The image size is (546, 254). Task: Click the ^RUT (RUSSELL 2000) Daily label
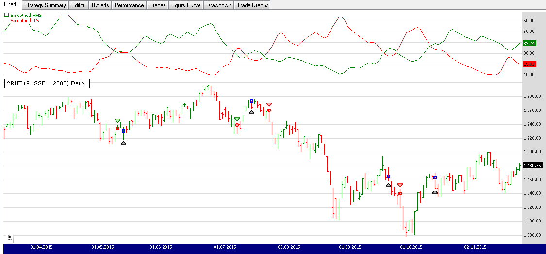[45, 83]
